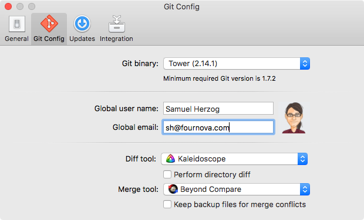The image size is (364, 220).
Task: Open the Merge tool dropdown arrows
Action: coord(305,189)
